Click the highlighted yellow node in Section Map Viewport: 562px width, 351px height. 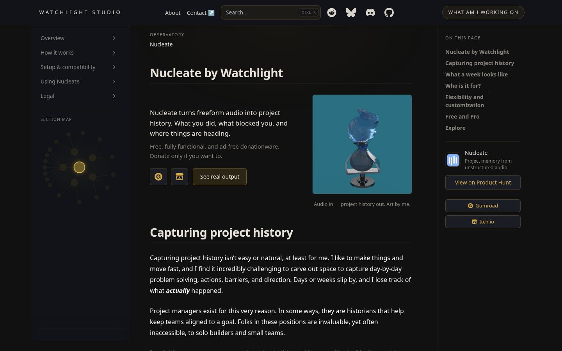click(x=79, y=167)
